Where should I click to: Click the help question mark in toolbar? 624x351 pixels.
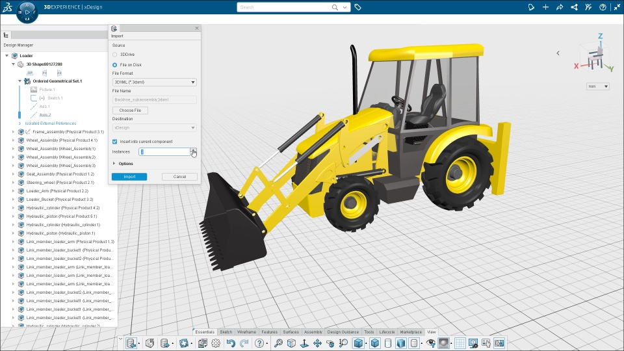coord(259,343)
